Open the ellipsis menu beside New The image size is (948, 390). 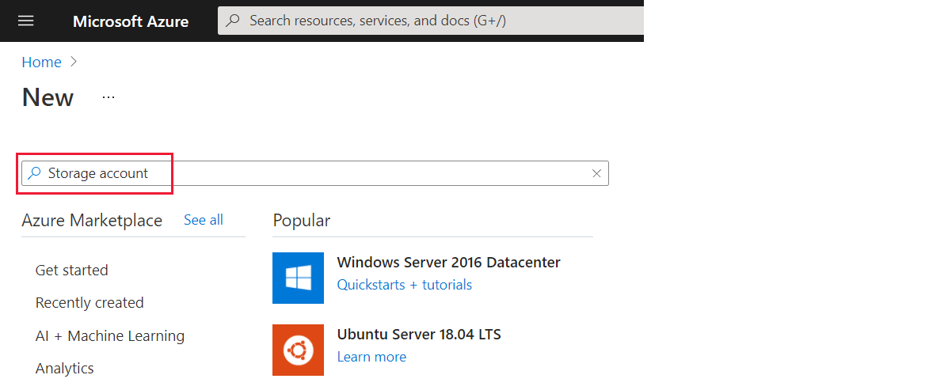tap(109, 97)
